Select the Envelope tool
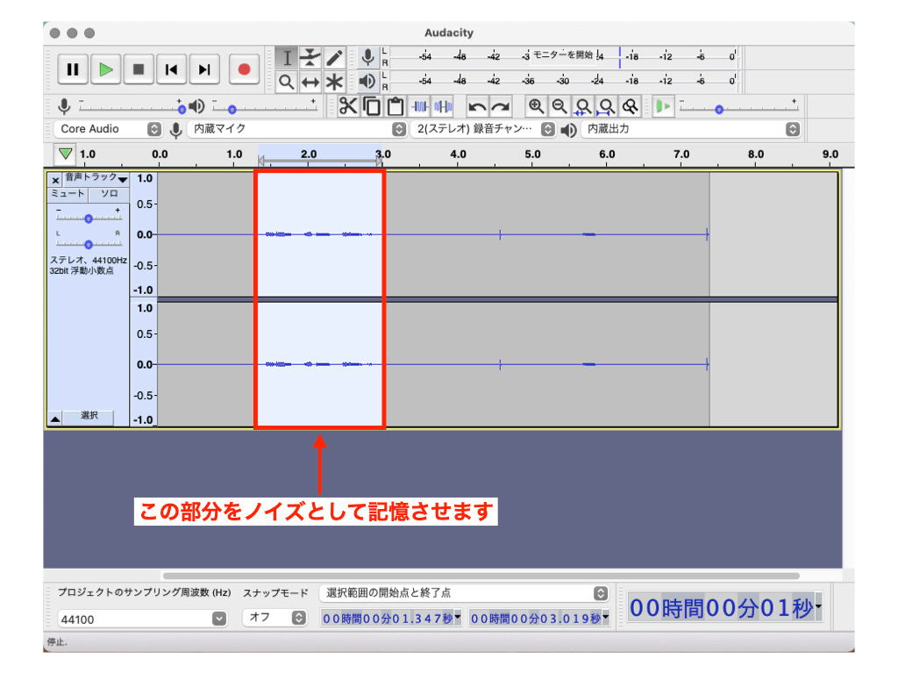The height and width of the screenshot is (674, 898). pos(310,57)
